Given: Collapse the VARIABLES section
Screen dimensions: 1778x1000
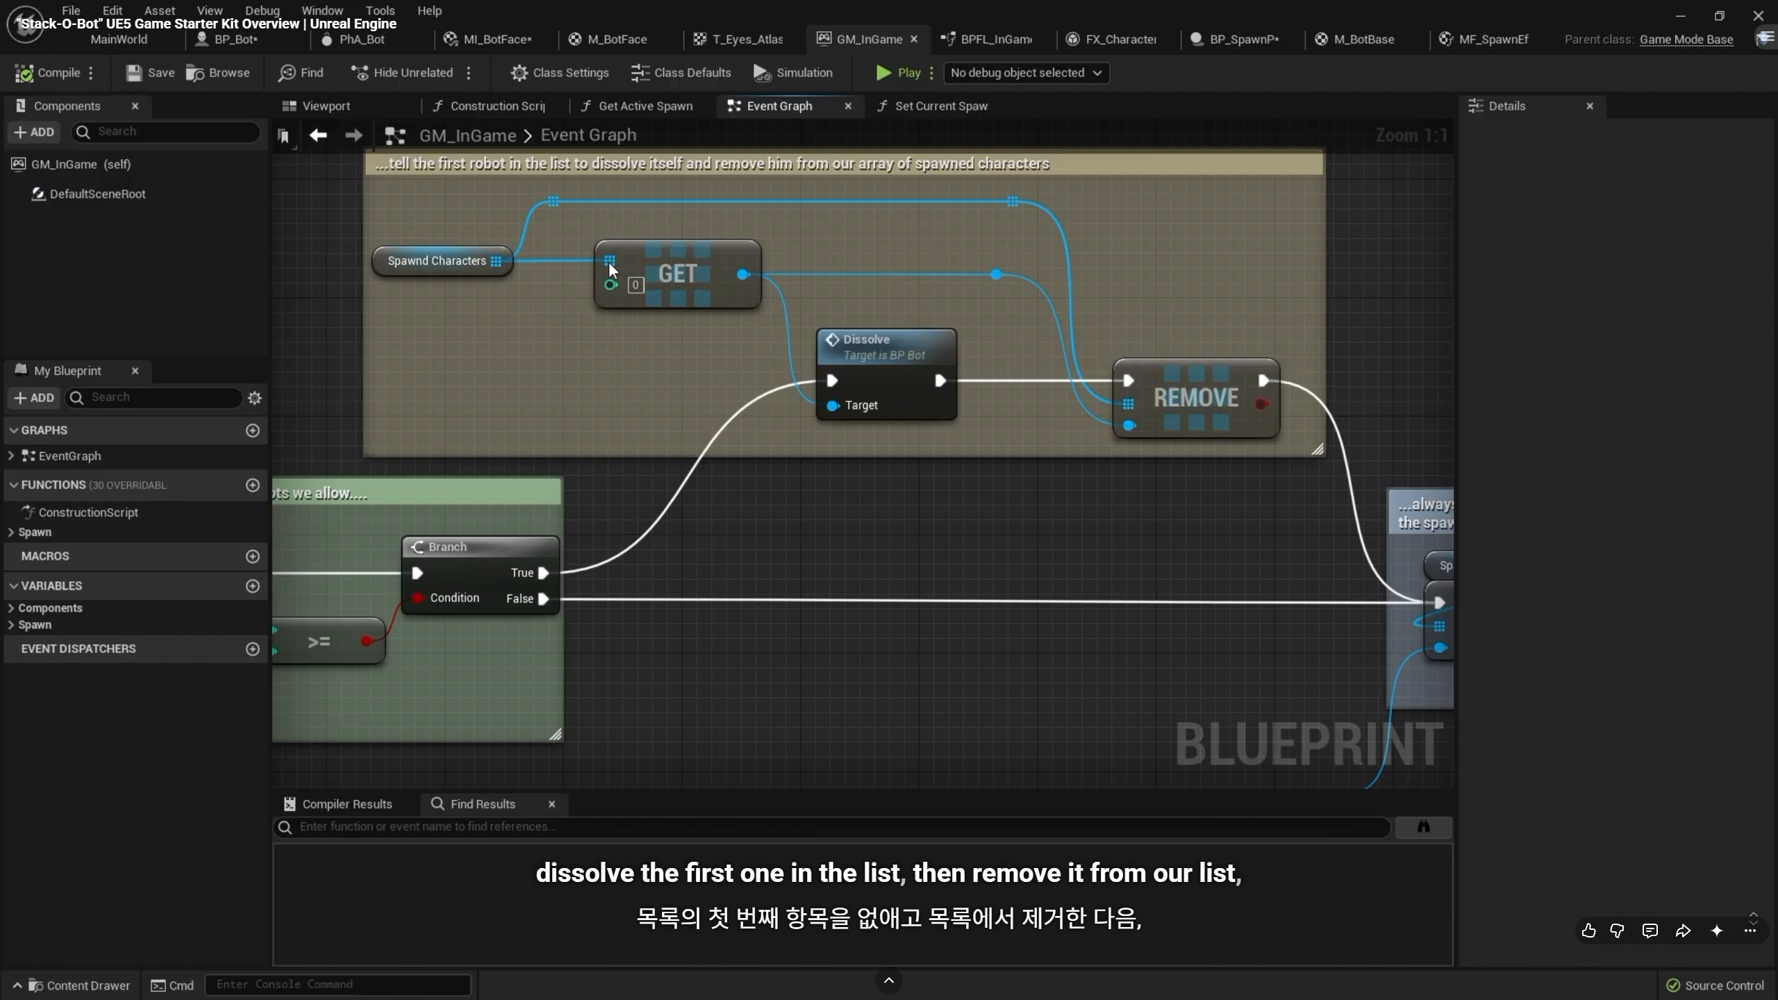Looking at the screenshot, I should pos(13,586).
